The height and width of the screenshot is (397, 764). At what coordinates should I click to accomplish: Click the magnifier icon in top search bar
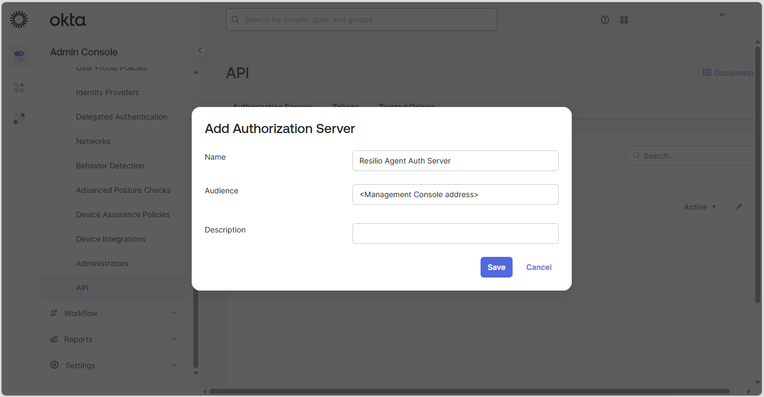click(x=235, y=20)
